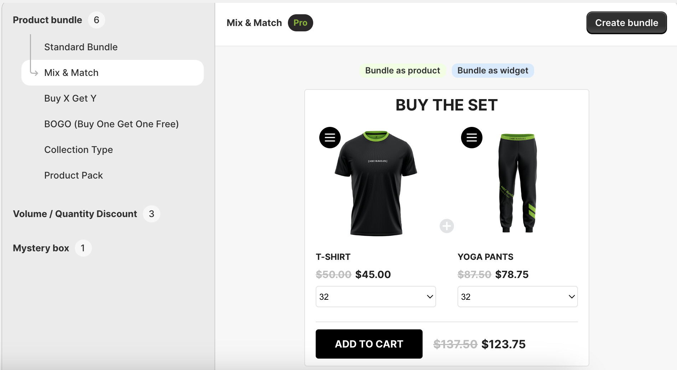Select Standard Bundle in sidebar
This screenshot has width=677, height=370.
(81, 47)
